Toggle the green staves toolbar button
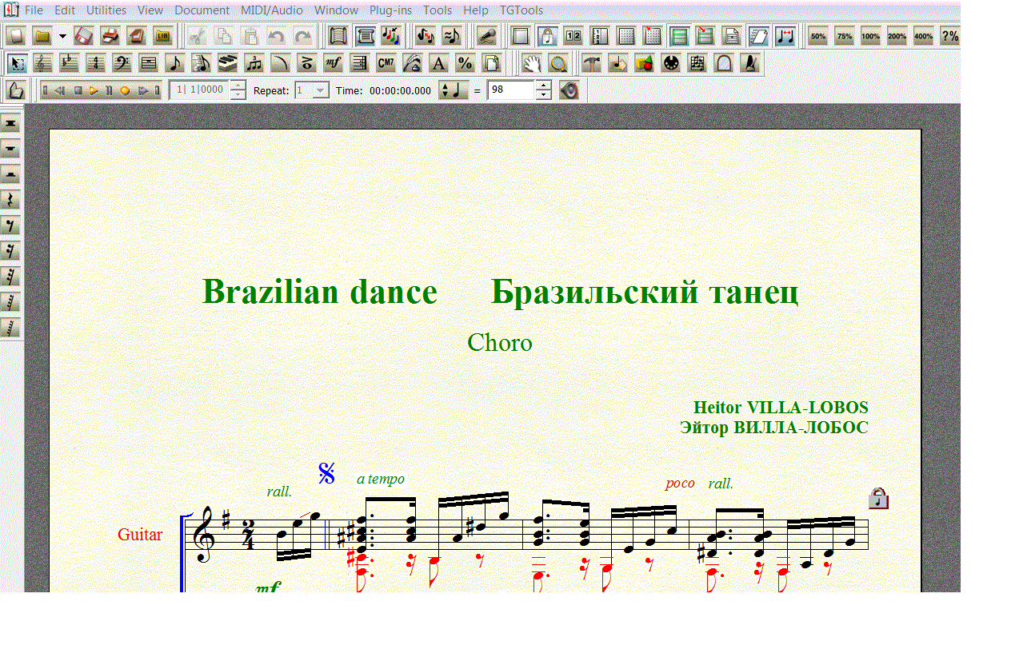The image size is (1019, 653). [x=679, y=36]
